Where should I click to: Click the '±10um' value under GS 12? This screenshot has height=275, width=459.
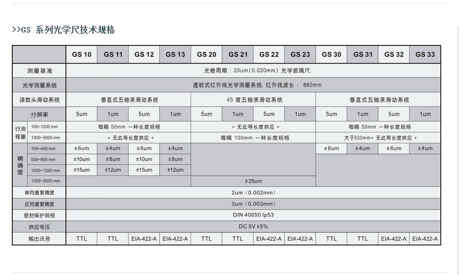point(144,159)
